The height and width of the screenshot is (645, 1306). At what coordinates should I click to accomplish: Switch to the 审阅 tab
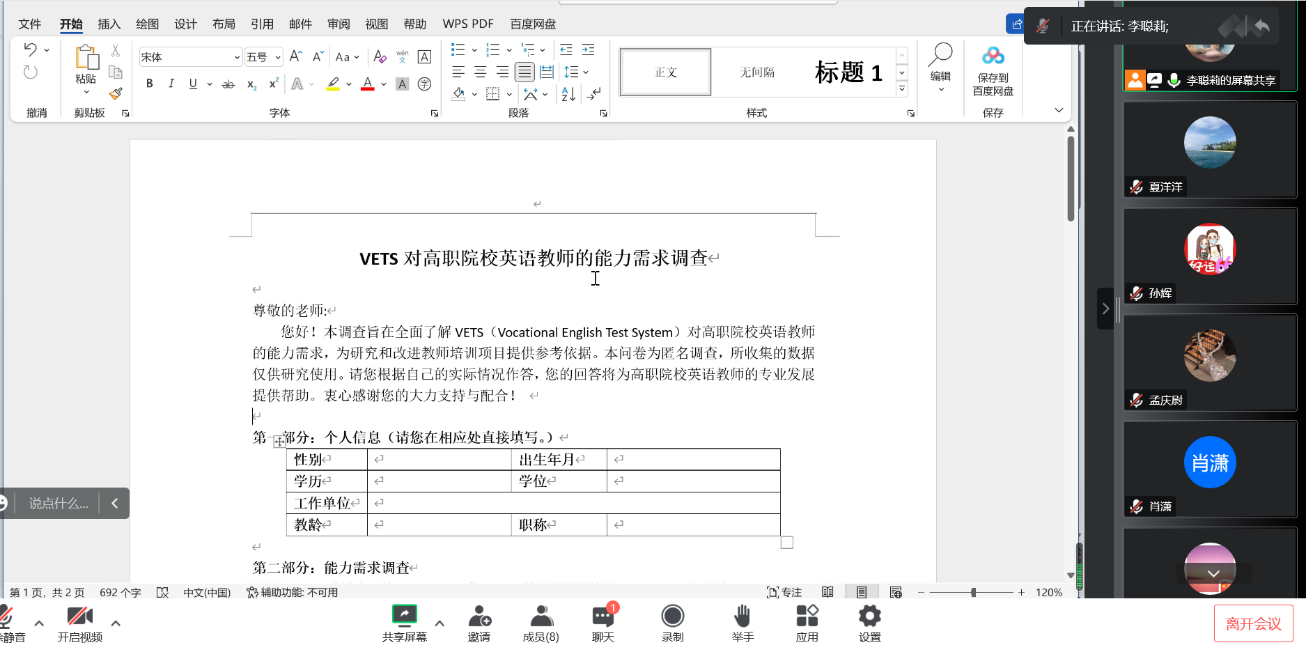click(x=339, y=24)
